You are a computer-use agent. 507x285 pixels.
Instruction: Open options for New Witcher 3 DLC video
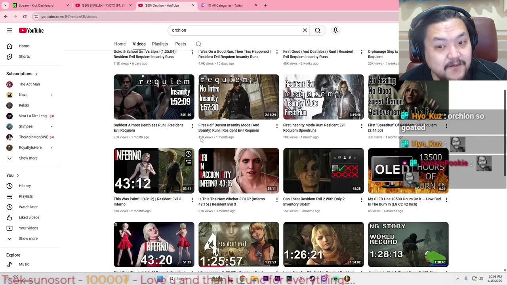point(277,200)
